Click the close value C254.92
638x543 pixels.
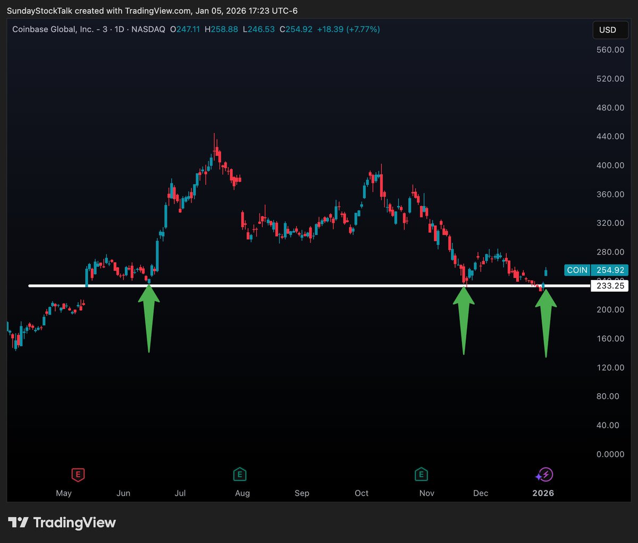pyautogui.click(x=296, y=29)
